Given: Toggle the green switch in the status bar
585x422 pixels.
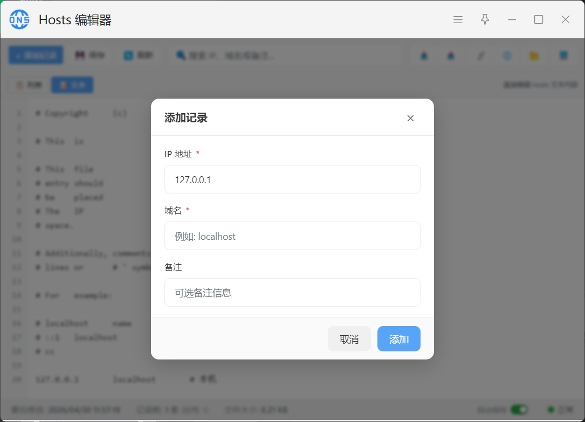Looking at the screenshot, I should pyautogui.click(x=519, y=410).
